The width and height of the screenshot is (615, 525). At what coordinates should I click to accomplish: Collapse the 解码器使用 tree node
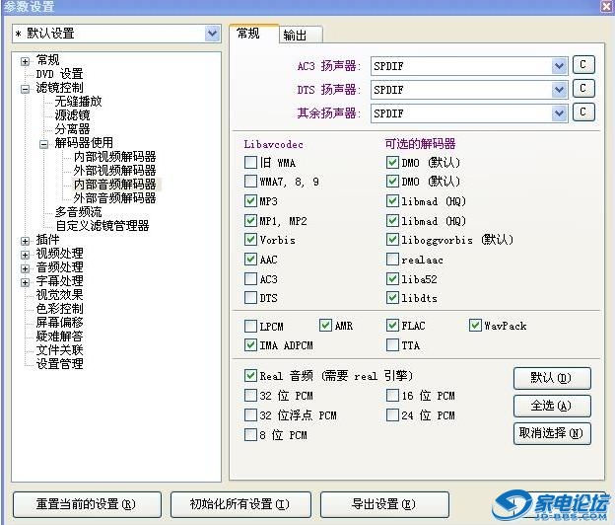click(44, 144)
